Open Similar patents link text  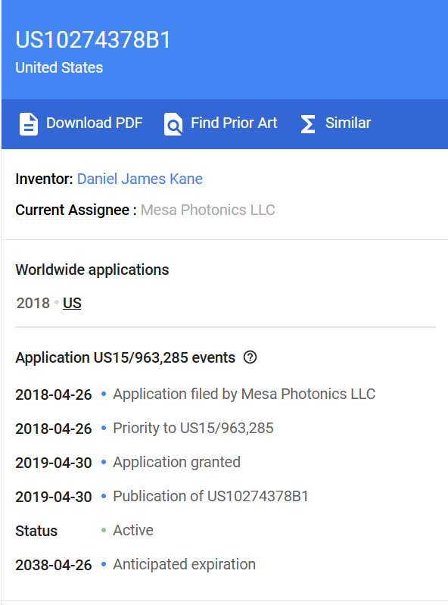348,123
